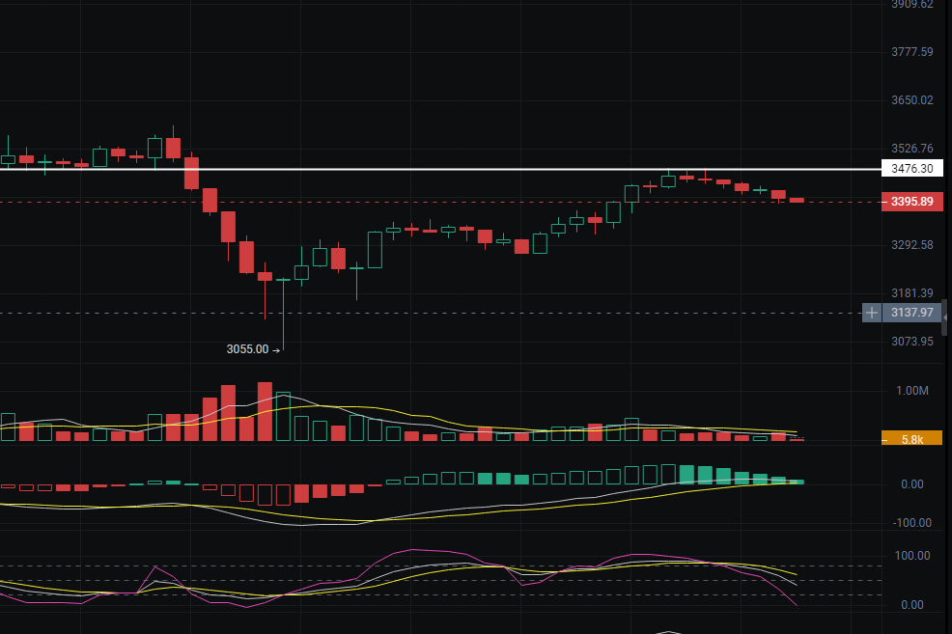Screen dimensions: 952x634
Task: Click the -100.00 MACD axis label
Action: point(911,523)
